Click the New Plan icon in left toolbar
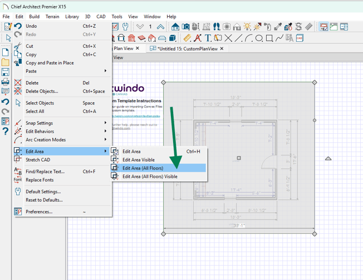Screen dimensions: 363x280 [x=6, y=52]
